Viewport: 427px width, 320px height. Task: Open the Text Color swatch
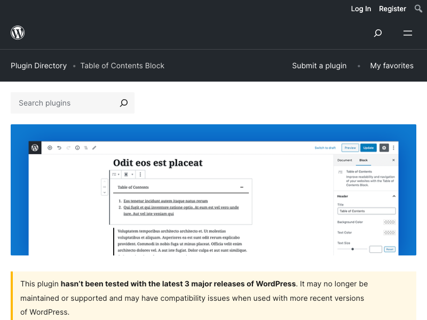click(389, 233)
